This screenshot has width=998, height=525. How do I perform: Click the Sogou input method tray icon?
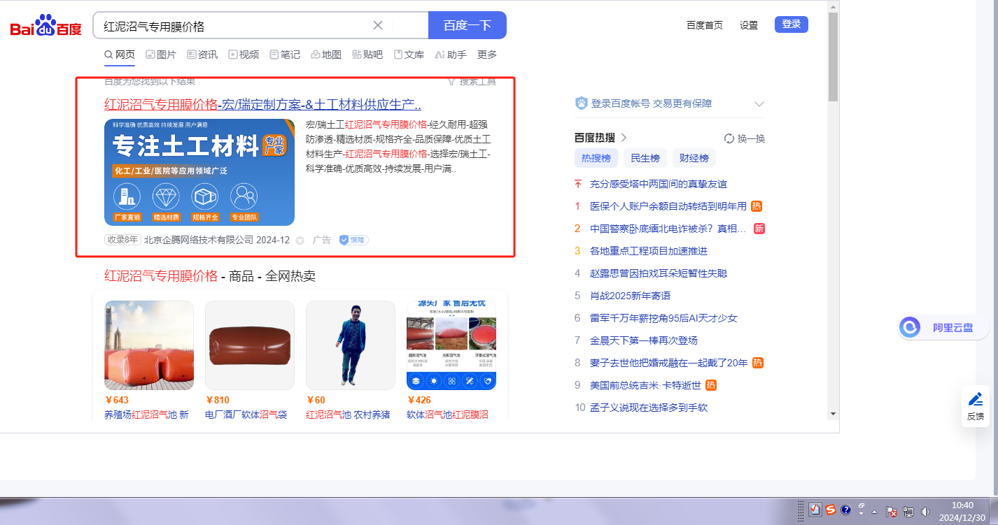(x=831, y=510)
